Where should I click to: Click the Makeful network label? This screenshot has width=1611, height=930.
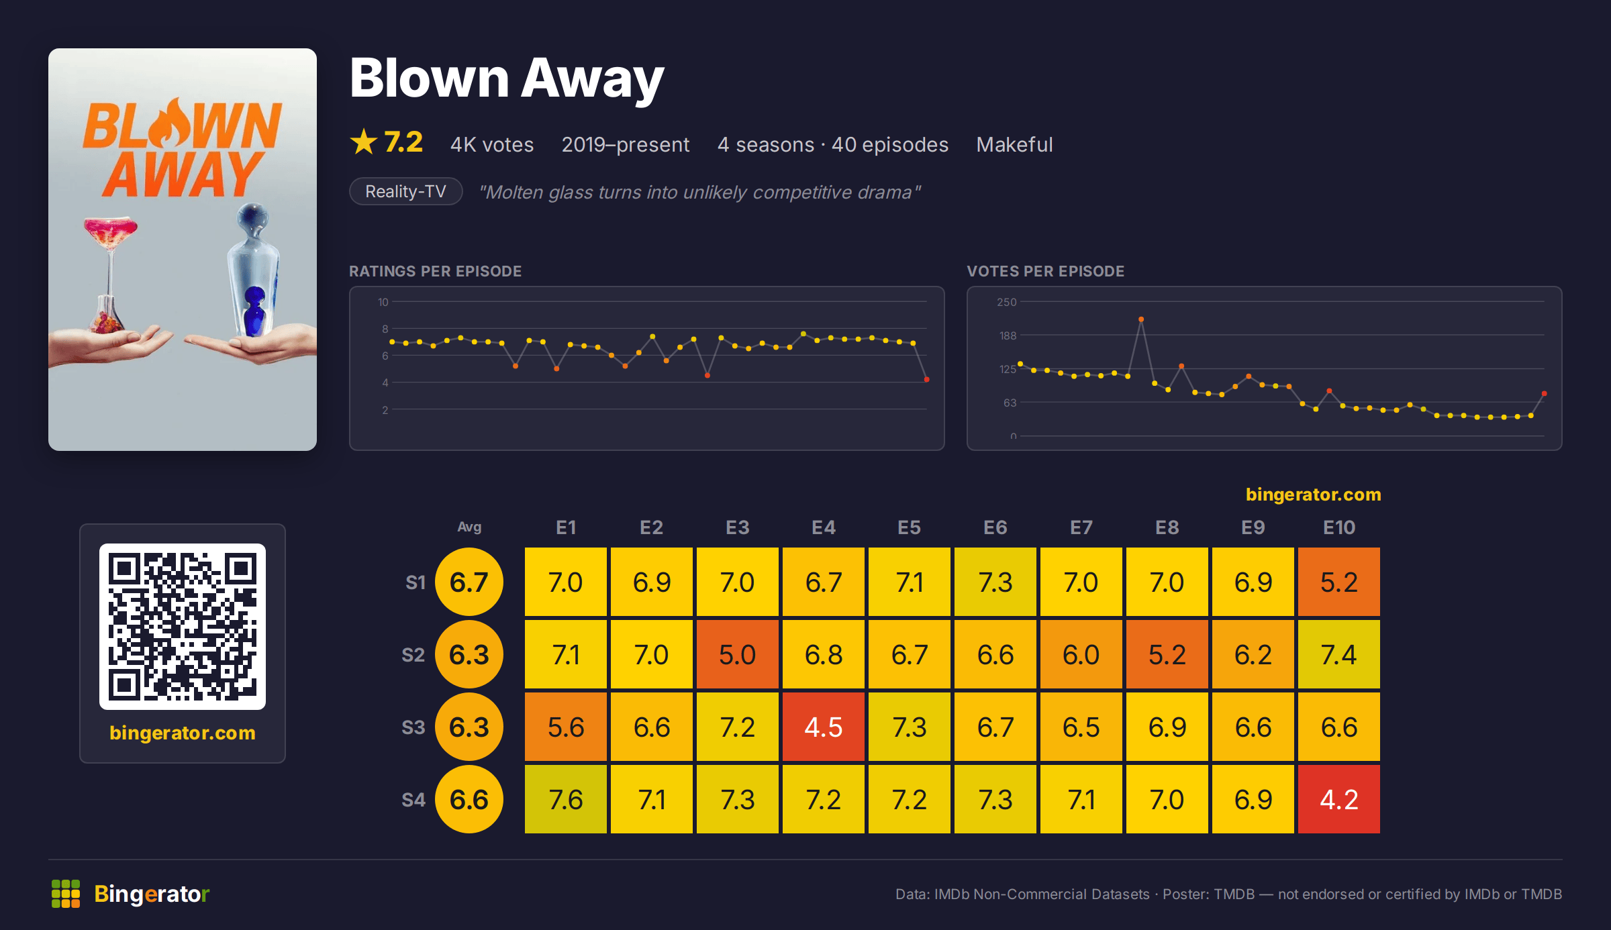(x=1014, y=144)
